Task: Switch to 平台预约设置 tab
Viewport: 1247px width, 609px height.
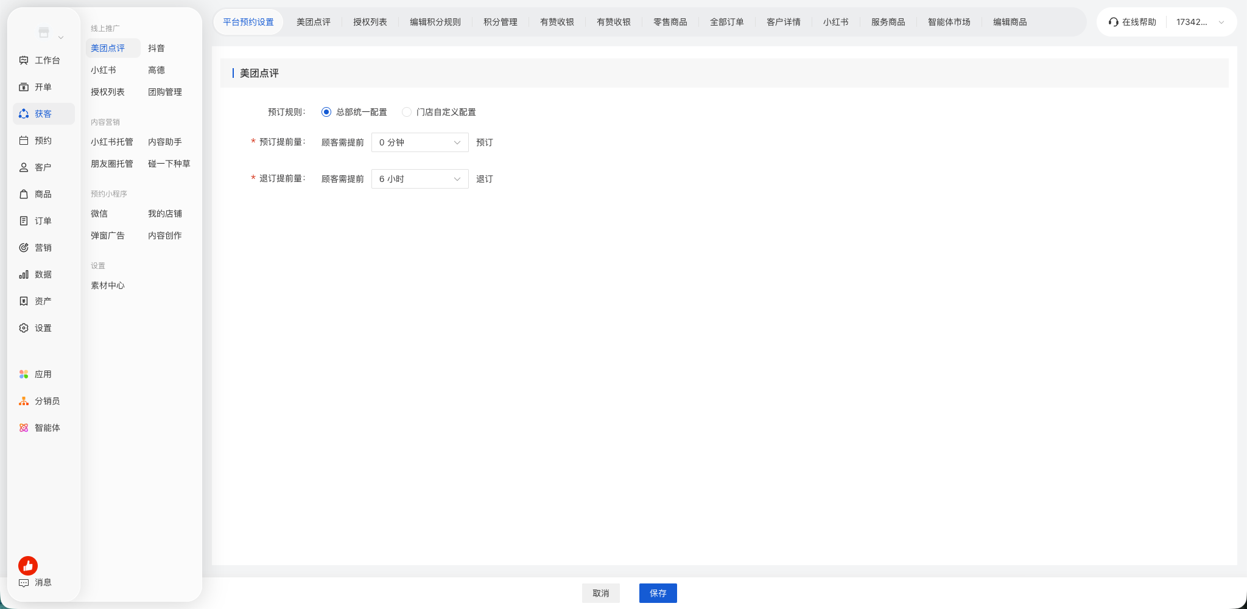Action: (x=248, y=22)
